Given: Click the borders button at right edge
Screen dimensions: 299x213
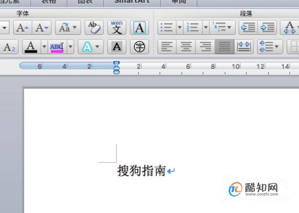Looking at the screenshot, I should [x=293, y=47].
